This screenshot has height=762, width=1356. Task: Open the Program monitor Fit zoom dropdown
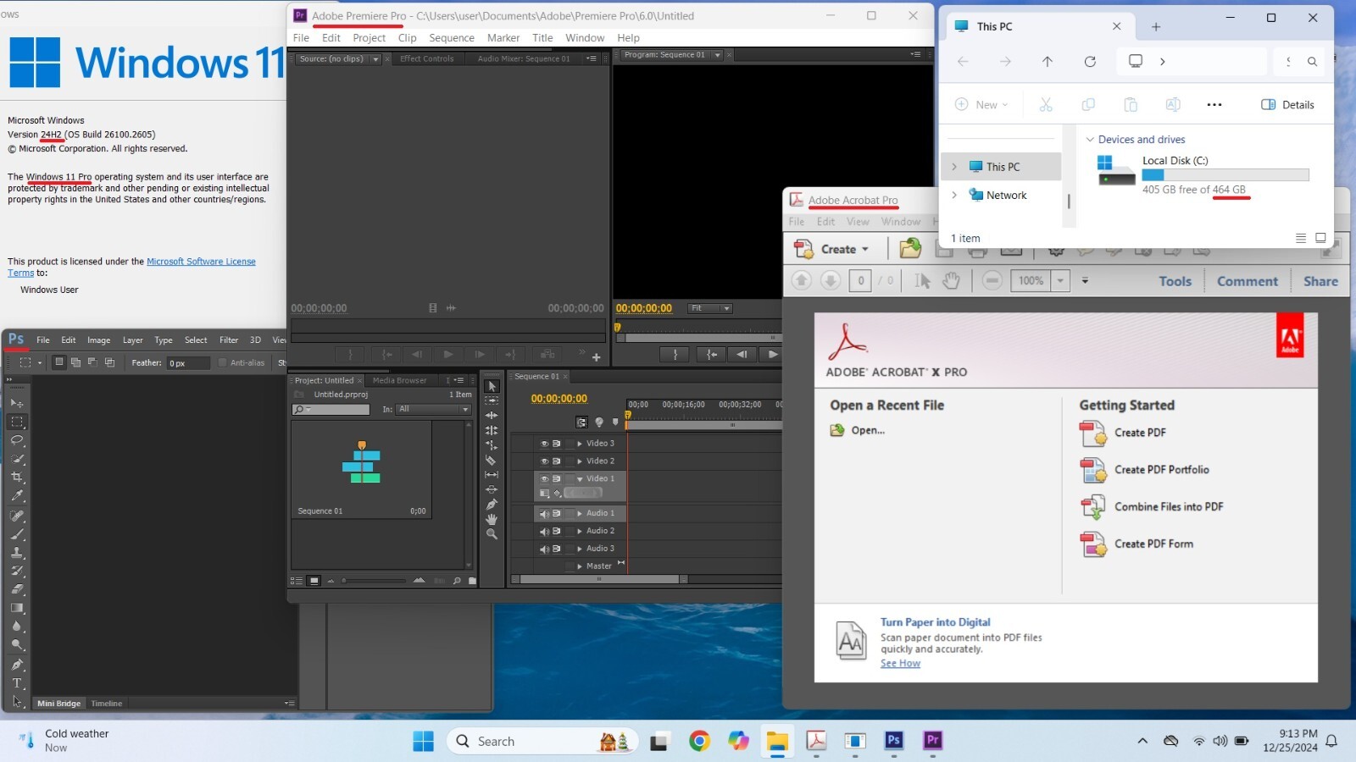710,308
